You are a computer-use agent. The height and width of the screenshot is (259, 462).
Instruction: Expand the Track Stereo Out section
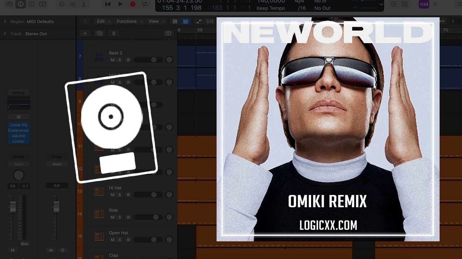[5, 34]
